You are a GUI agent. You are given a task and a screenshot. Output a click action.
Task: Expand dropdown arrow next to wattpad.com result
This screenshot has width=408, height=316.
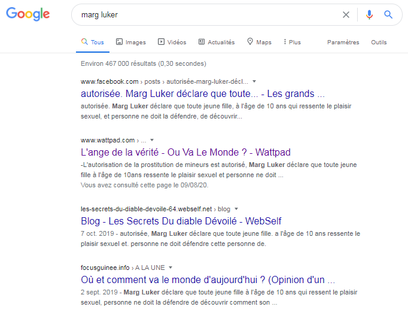pos(152,140)
